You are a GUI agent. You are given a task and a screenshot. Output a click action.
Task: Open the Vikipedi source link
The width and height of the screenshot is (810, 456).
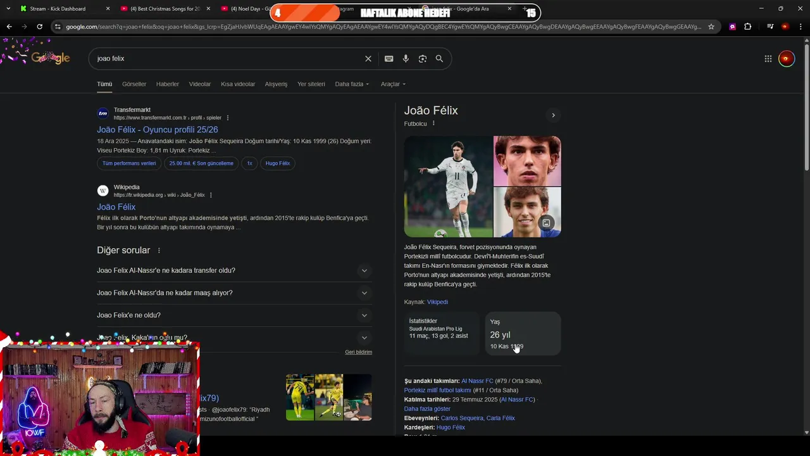[x=437, y=302]
